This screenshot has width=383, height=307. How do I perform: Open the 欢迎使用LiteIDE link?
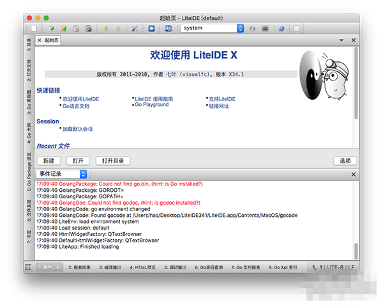coord(80,99)
